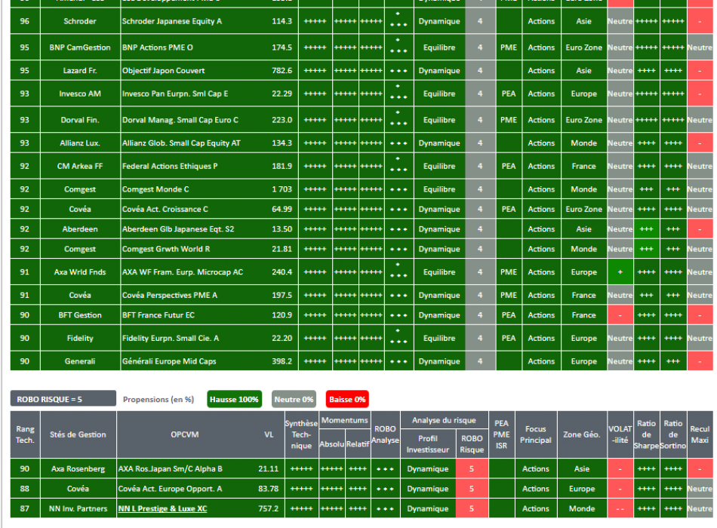
Task: Click the Stés de Gestion column header
Action: click(78, 434)
